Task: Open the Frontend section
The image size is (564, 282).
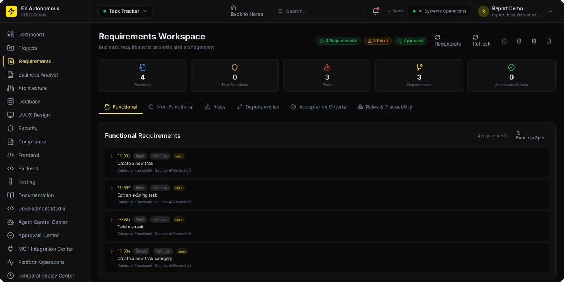Action: tap(45, 155)
